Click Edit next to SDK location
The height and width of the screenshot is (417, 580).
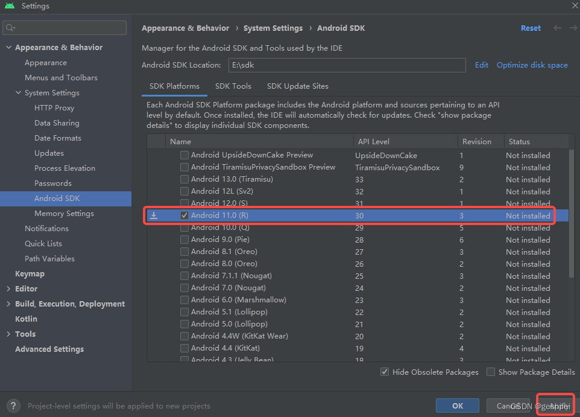481,65
